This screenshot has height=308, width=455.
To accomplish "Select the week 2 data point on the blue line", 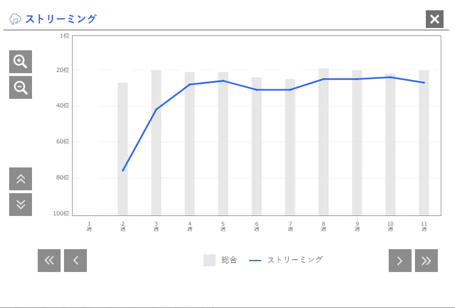I will (x=123, y=170).
